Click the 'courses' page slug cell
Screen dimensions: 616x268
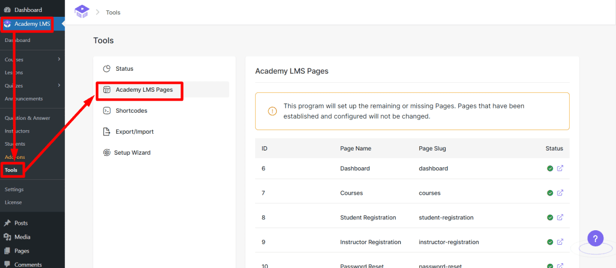coord(430,193)
